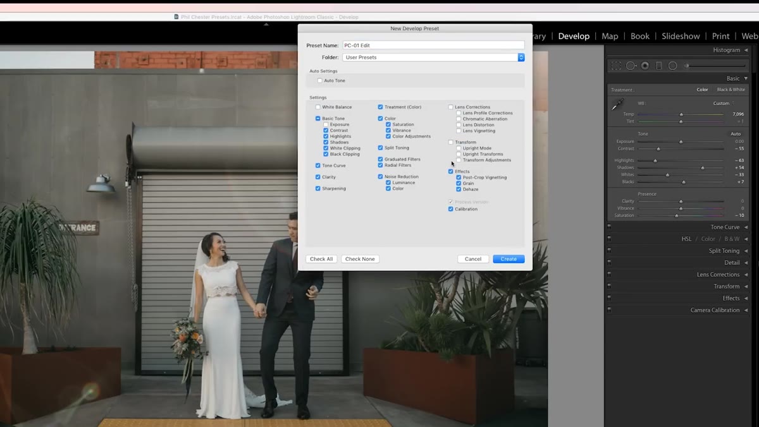Select the Crop Overlay tool icon

[x=616, y=66]
